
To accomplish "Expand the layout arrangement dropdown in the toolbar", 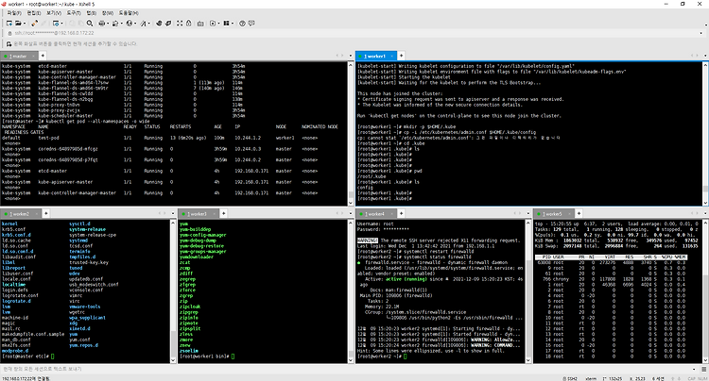I will tap(233, 24).
